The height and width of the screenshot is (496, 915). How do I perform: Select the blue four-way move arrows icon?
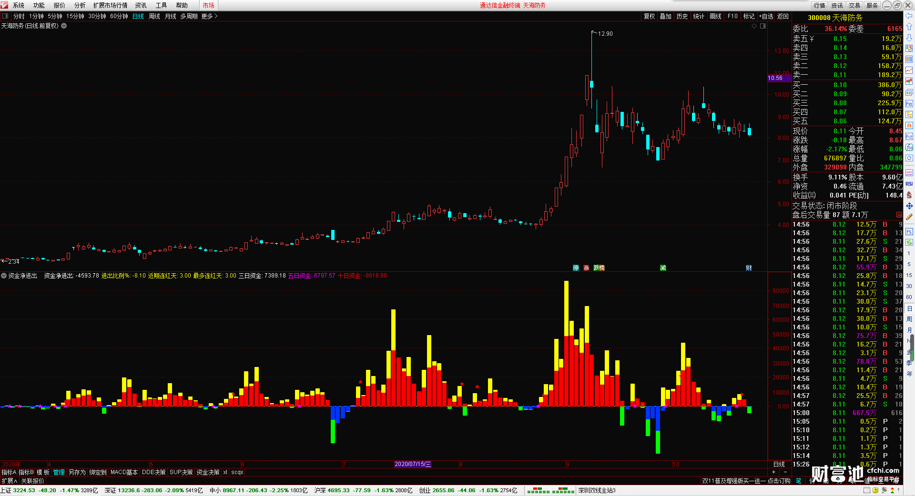pyautogui.click(x=909, y=206)
